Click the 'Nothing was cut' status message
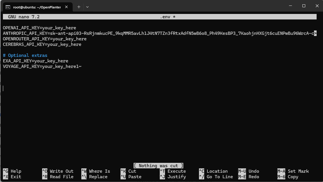Viewport: 323px width, 182px height. pyautogui.click(x=158, y=166)
